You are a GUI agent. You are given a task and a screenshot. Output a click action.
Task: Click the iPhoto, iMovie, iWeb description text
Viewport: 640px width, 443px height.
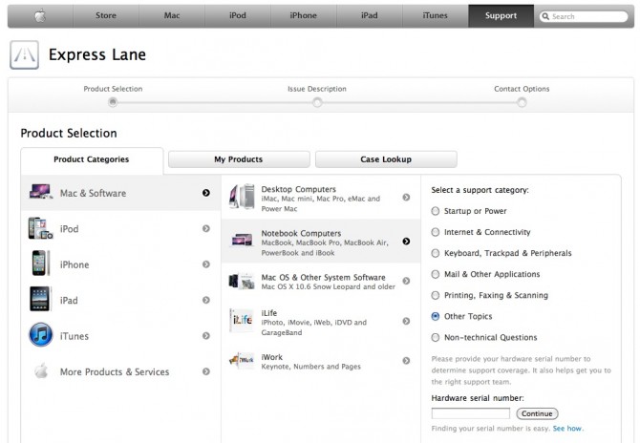tap(314, 327)
